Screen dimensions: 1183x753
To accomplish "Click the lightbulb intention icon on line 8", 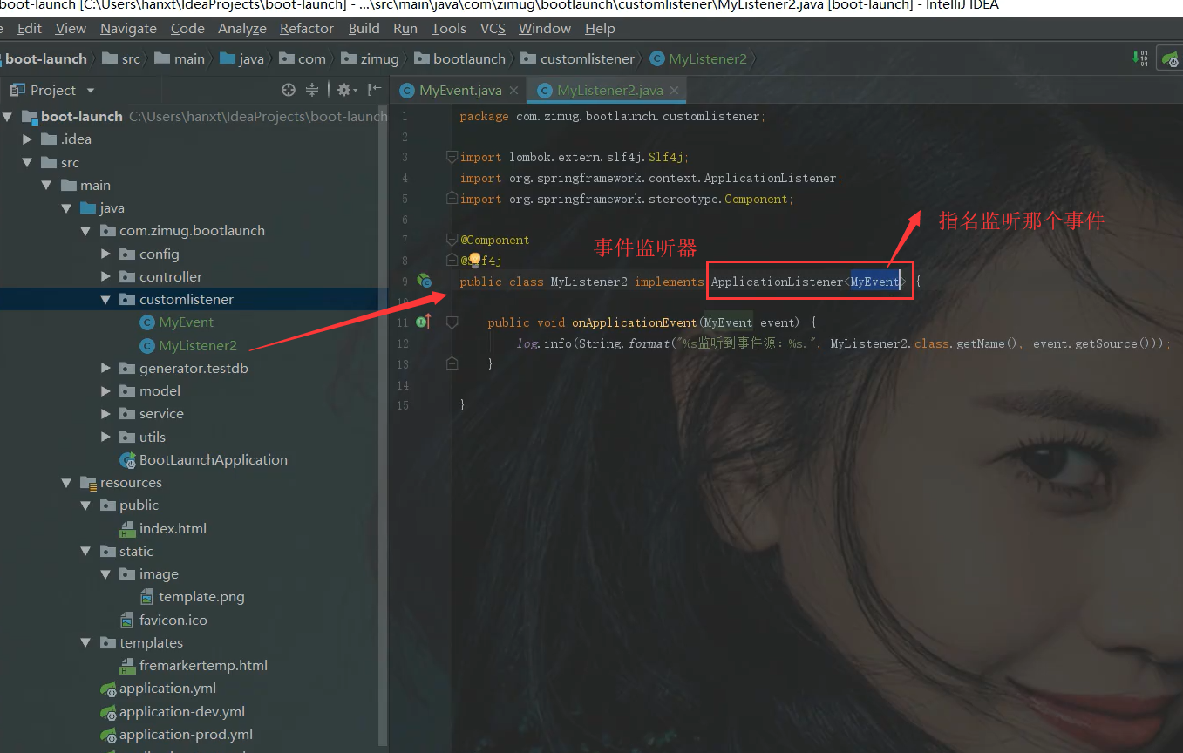I will (x=475, y=260).
